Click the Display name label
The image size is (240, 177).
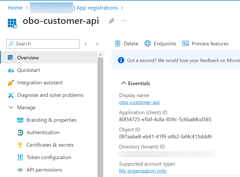point(134,96)
